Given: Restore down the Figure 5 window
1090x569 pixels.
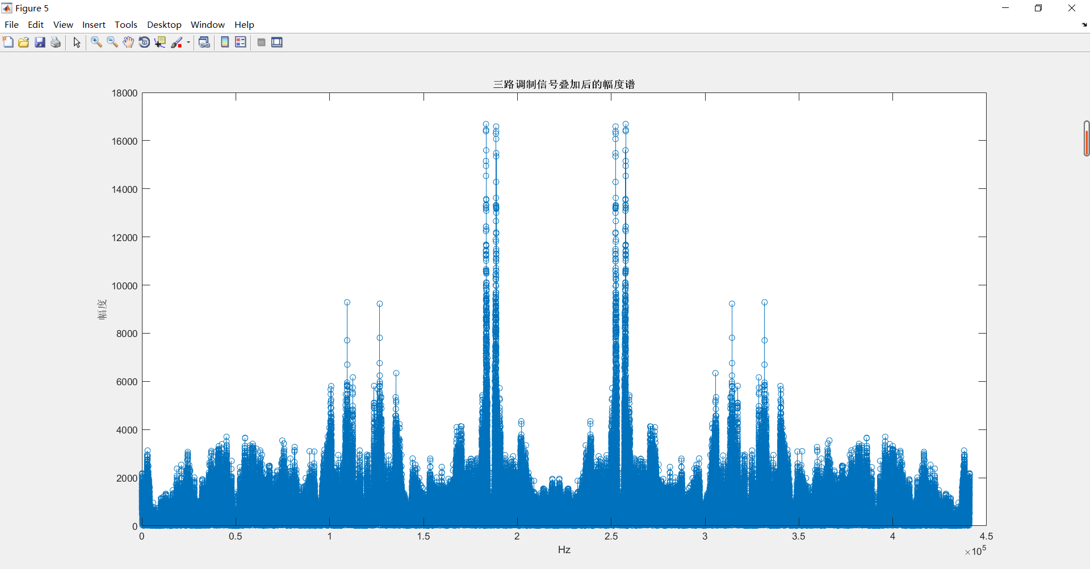Looking at the screenshot, I should (1038, 8).
